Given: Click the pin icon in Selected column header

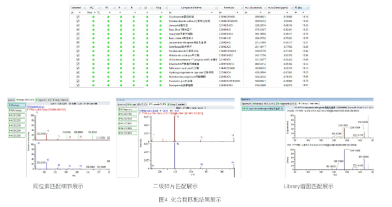Looking at the screenshot, I should click(x=84, y=8).
